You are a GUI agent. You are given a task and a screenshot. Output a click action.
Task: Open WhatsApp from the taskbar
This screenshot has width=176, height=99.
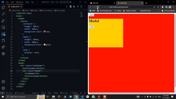93,97
